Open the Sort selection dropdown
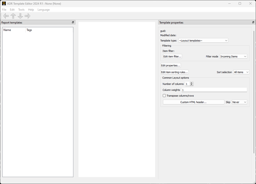The width and height of the screenshot is (256, 184). (x=241, y=72)
